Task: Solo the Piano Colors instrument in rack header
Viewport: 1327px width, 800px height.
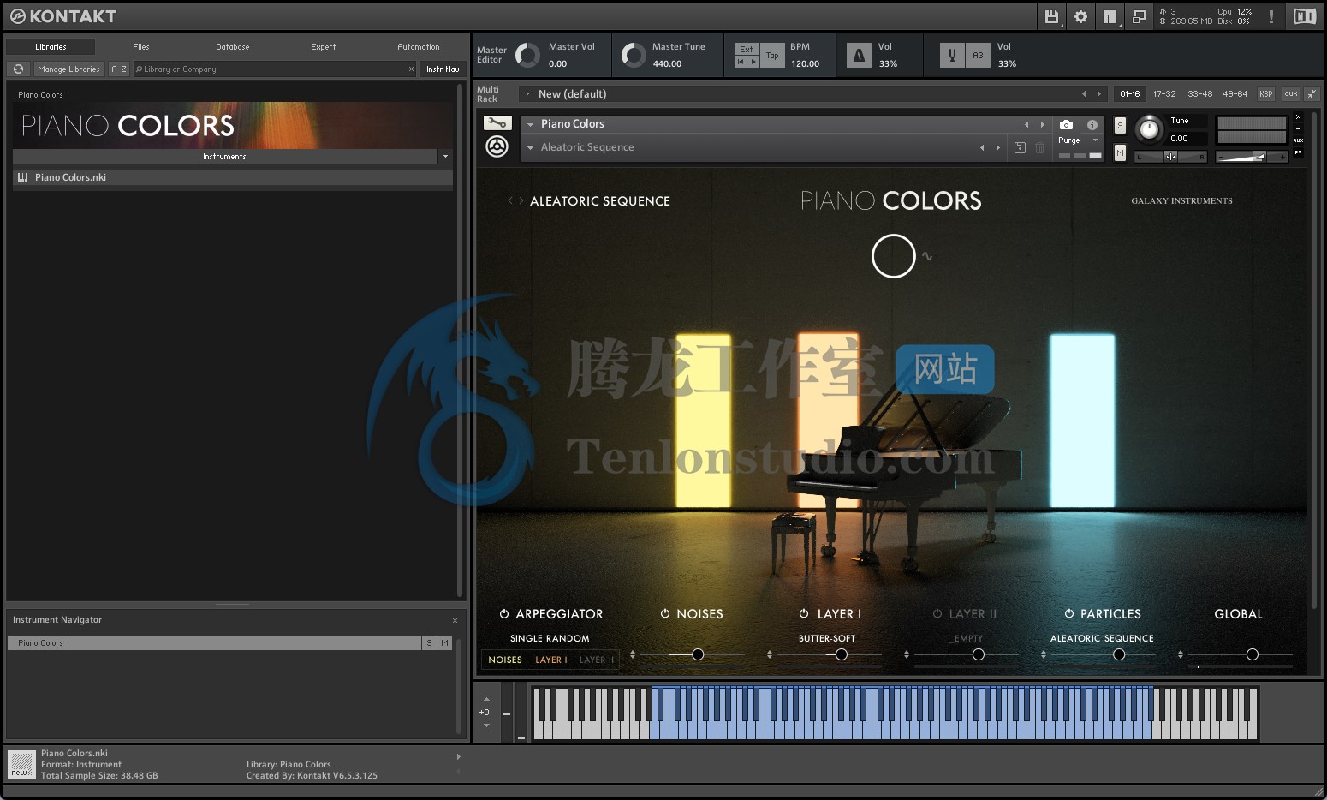Action: coord(1120,125)
